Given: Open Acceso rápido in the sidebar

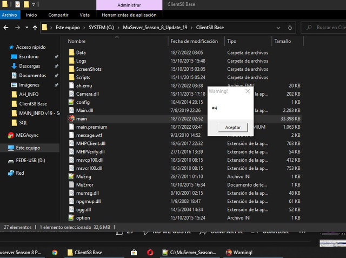Looking at the screenshot, I should pos(31,47).
